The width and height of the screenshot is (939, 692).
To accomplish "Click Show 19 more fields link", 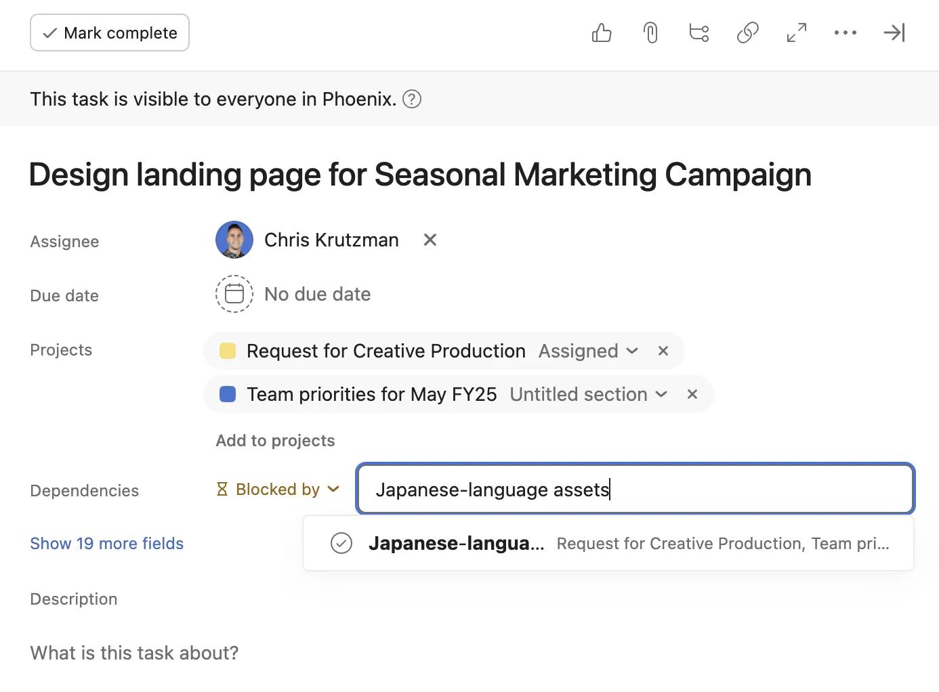I will coord(106,543).
